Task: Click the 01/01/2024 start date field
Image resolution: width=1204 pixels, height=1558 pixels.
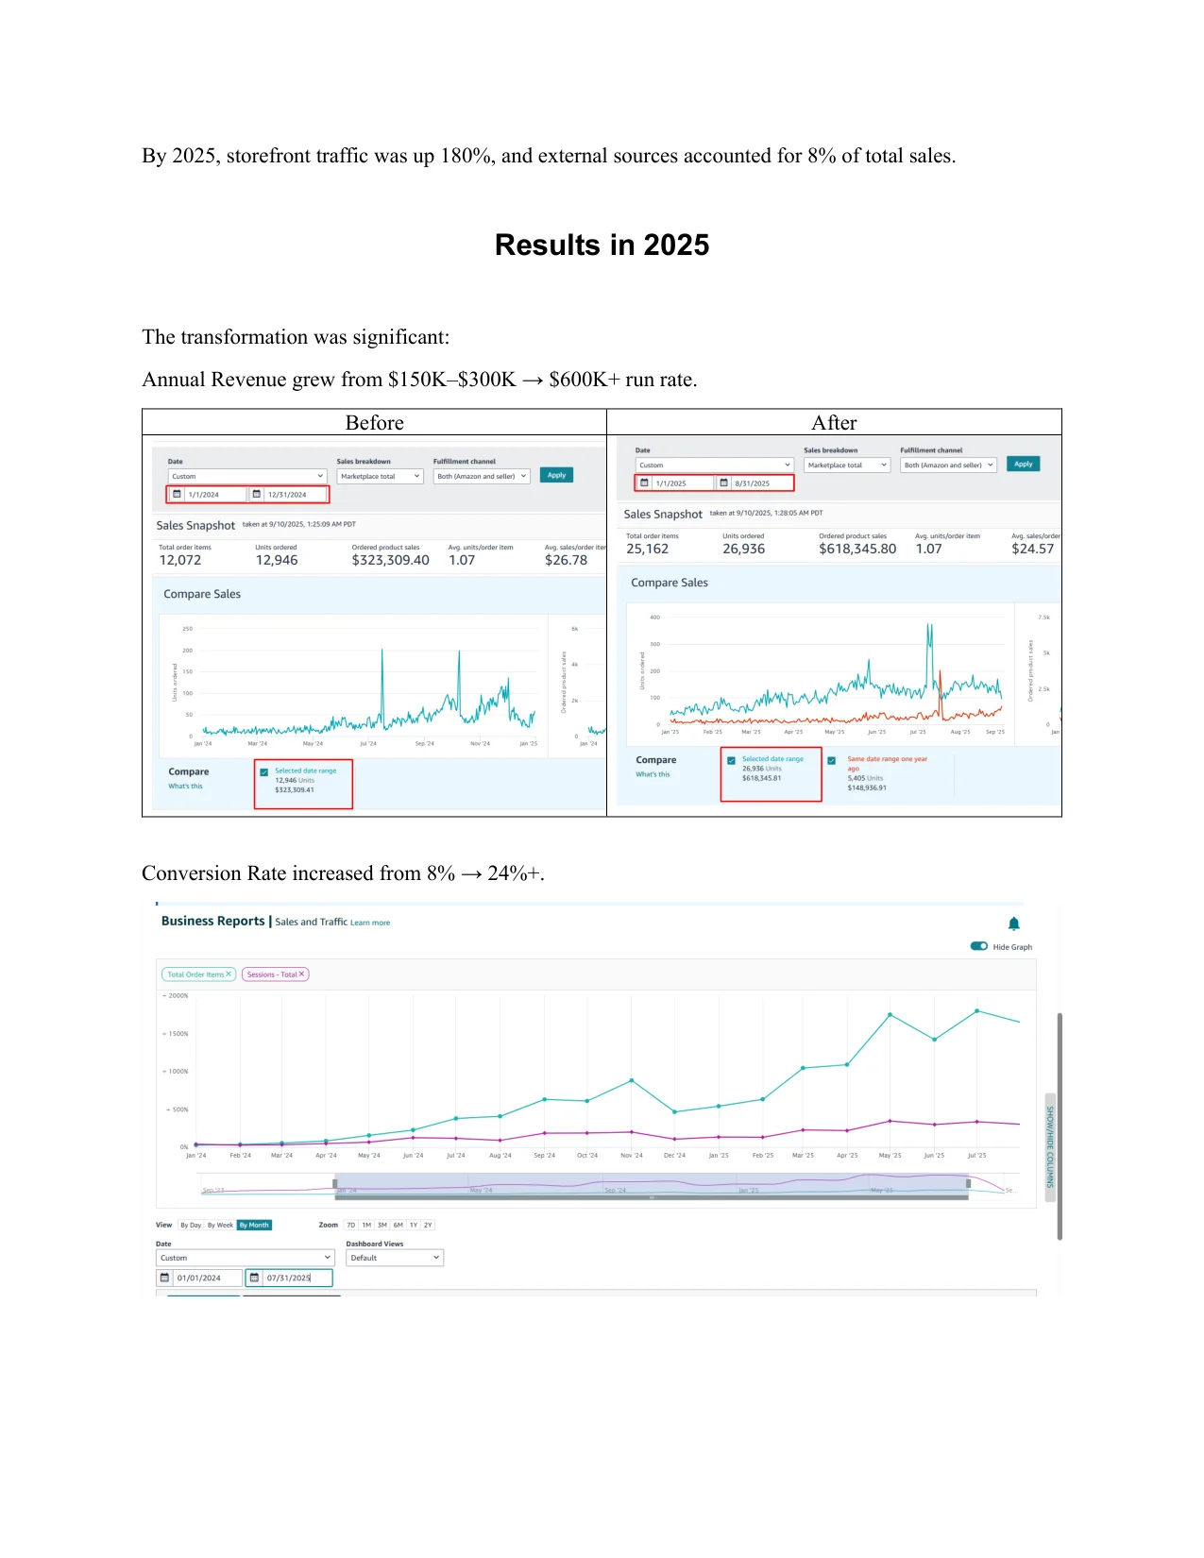Action: tap(199, 1278)
